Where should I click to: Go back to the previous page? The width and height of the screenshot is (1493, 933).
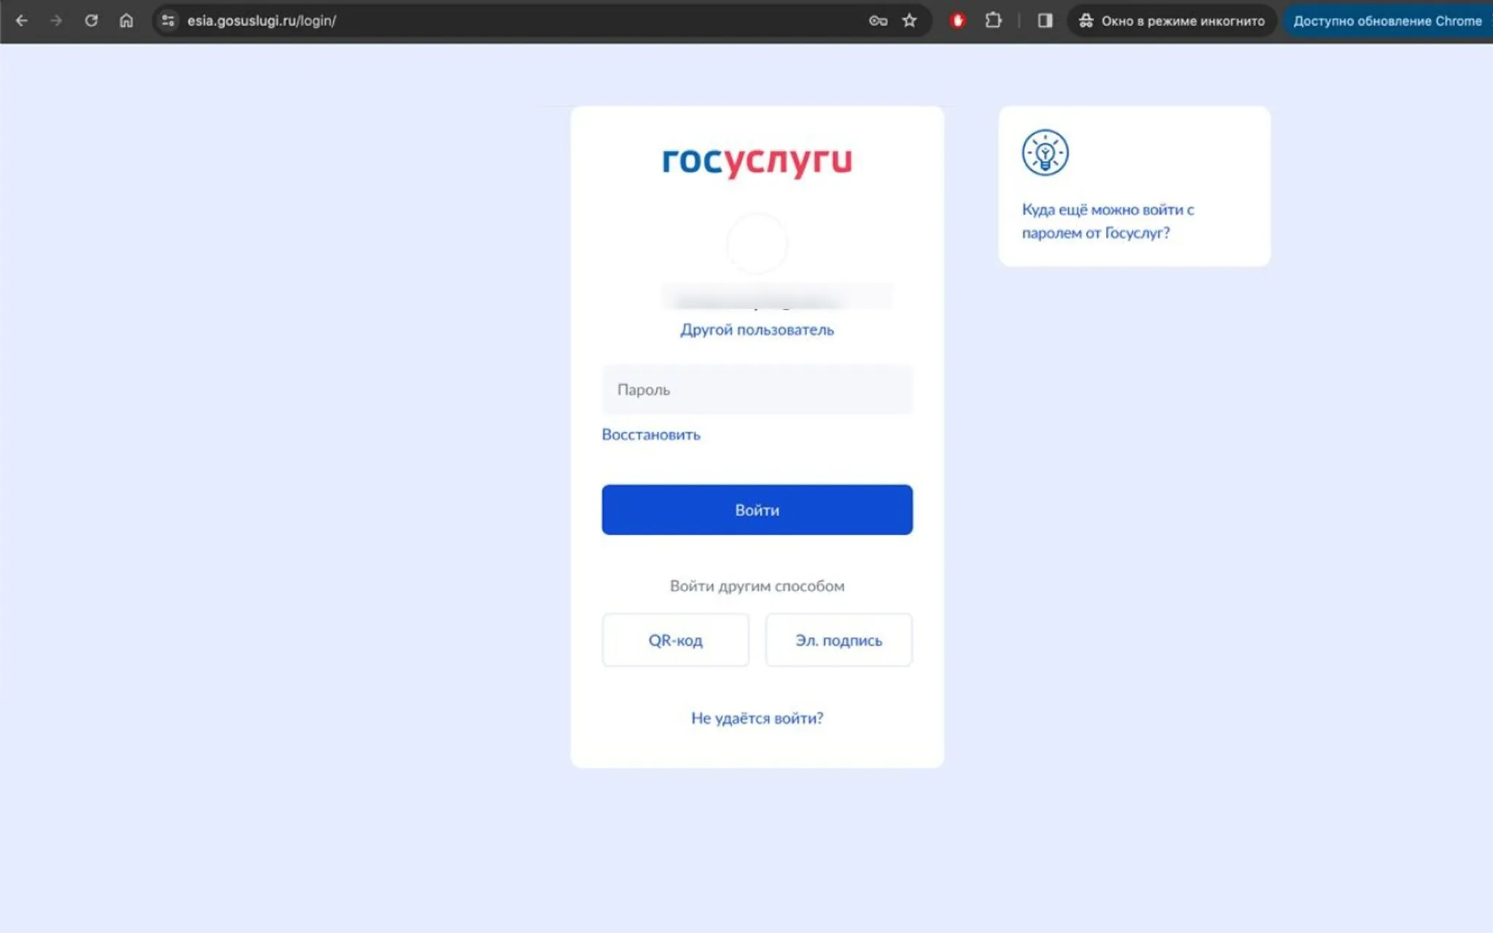(22, 20)
